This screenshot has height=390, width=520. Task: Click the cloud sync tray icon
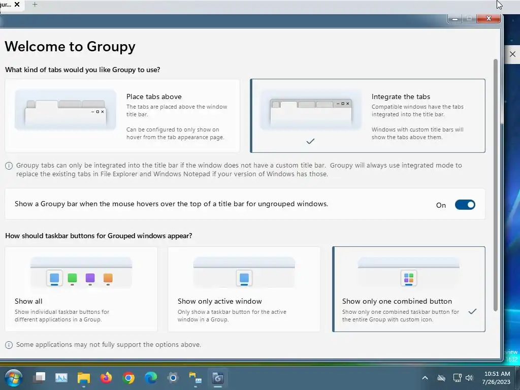click(441, 378)
